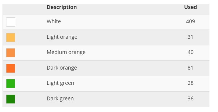Click the Light green used count 28
The image size is (218, 112).
pos(191,83)
